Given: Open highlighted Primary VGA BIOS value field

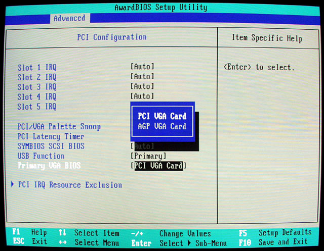Looking at the screenshot, I should [x=158, y=166].
